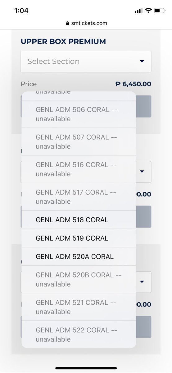
Task: Tap unavailable GENL ADM 522 CORAL entry
Action: pos(79,334)
